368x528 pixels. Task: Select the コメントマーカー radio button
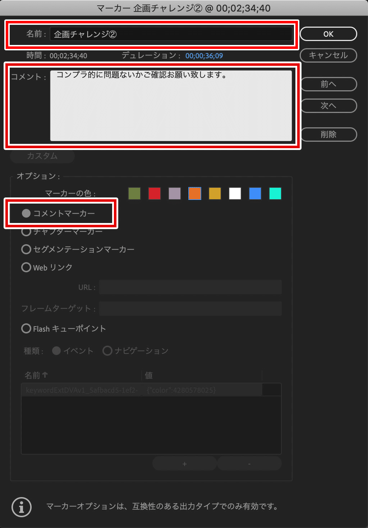26,213
